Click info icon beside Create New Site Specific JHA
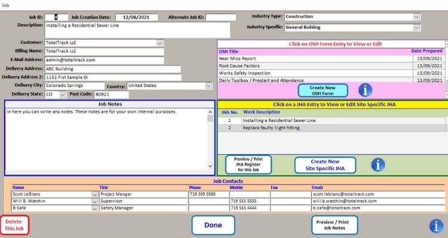The height and width of the screenshot is (238, 448). tap(378, 165)
